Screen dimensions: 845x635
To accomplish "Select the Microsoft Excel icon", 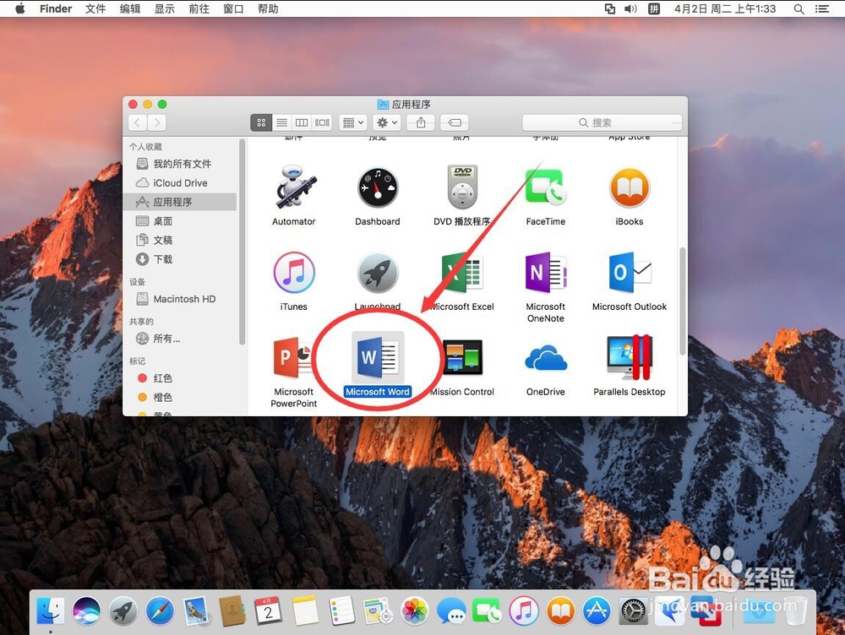I will point(462,273).
